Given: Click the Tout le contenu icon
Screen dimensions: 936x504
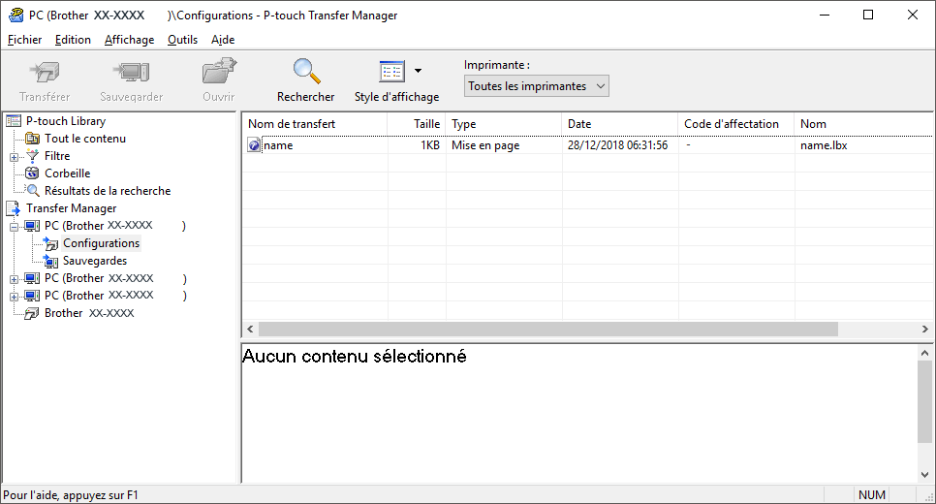Looking at the screenshot, I should point(32,139).
